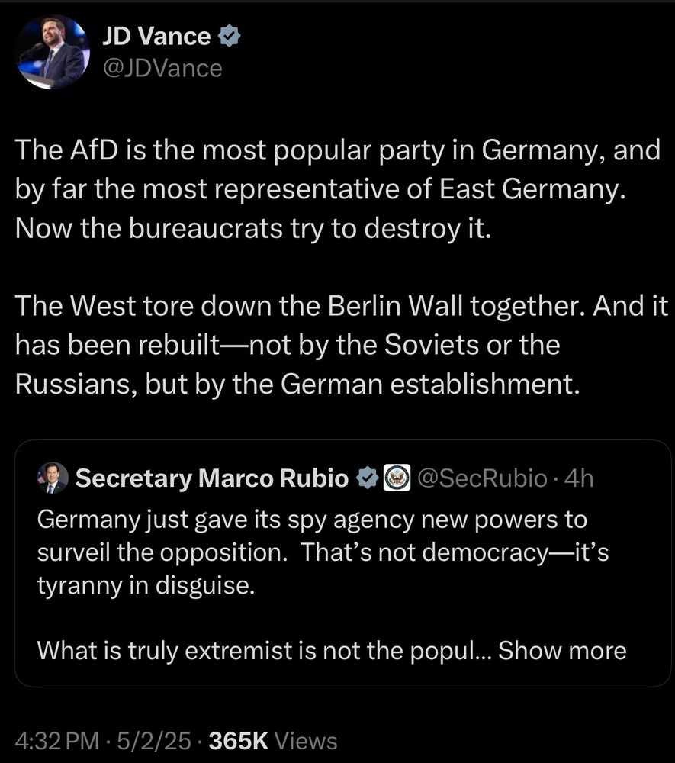
Task: Click the blue verified badge beside JD Vance
Action: [229, 37]
